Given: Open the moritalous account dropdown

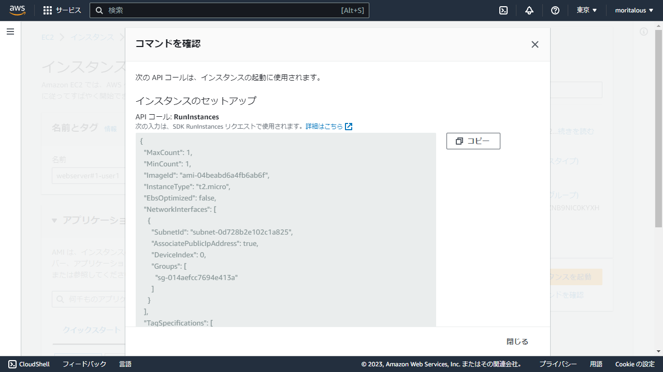Looking at the screenshot, I should [634, 10].
